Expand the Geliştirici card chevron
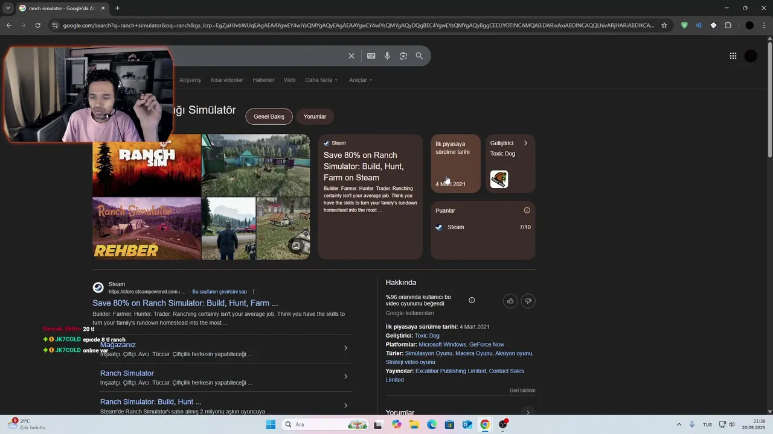Viewport: 773px width, 434px height. click(x=525, y=143)
